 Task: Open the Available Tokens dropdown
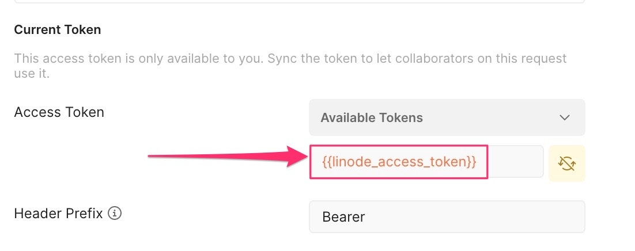pos(447,117)
